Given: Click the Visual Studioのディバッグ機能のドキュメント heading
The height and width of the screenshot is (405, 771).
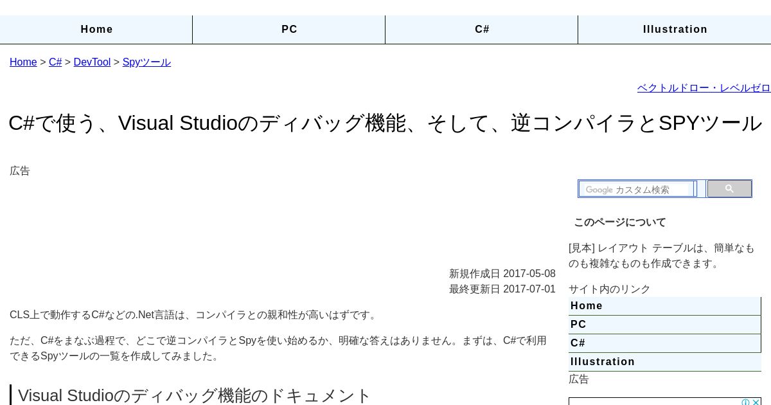Looking at the screenshot, I should pos(195,395).
